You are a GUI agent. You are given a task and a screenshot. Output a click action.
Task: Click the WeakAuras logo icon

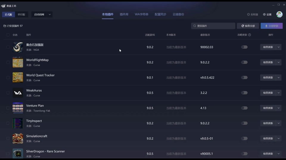pos(18,93)
